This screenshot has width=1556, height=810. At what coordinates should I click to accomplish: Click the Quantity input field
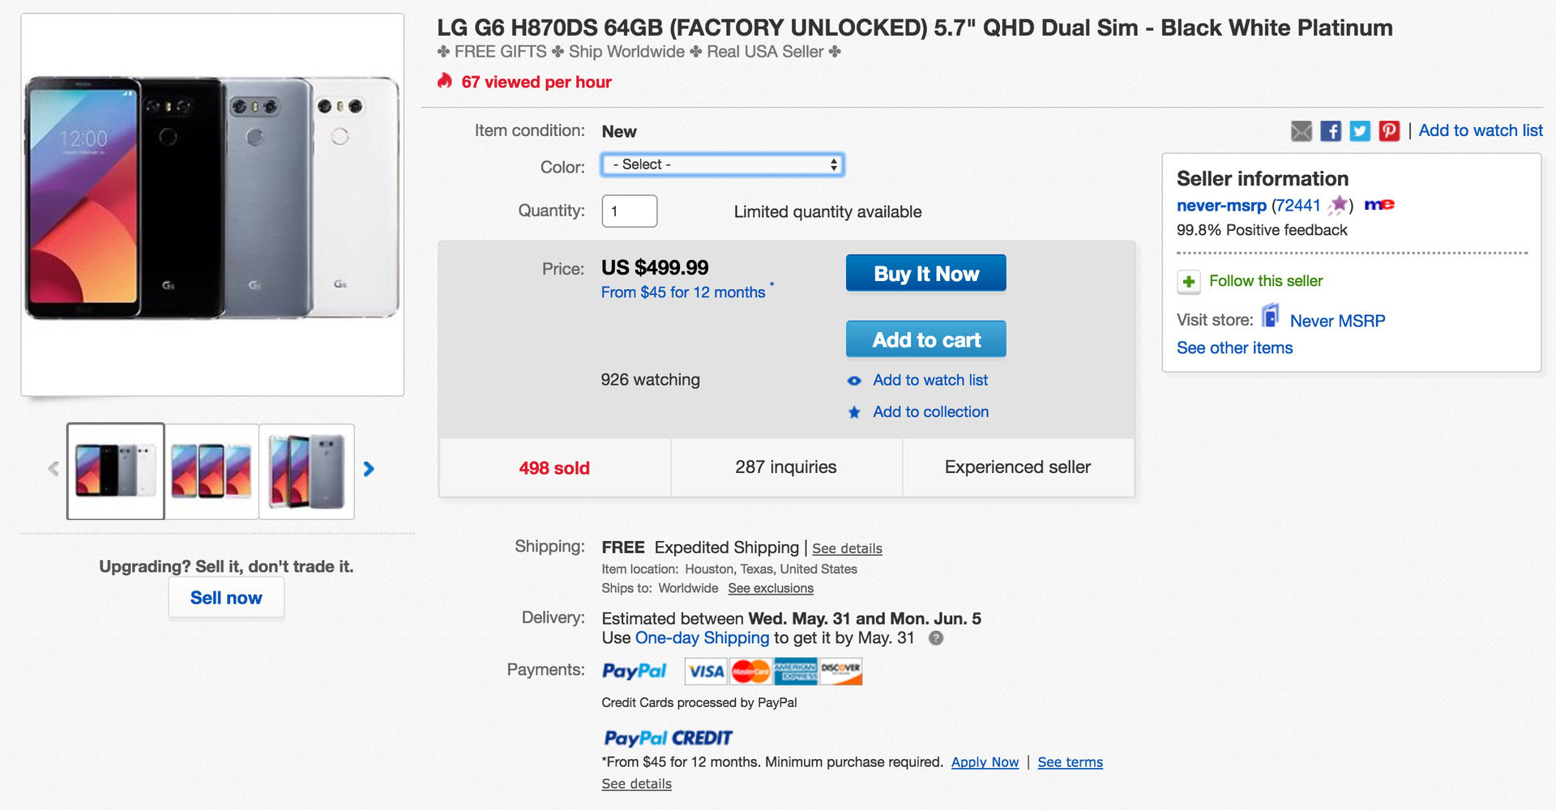[x=629, y=211]
